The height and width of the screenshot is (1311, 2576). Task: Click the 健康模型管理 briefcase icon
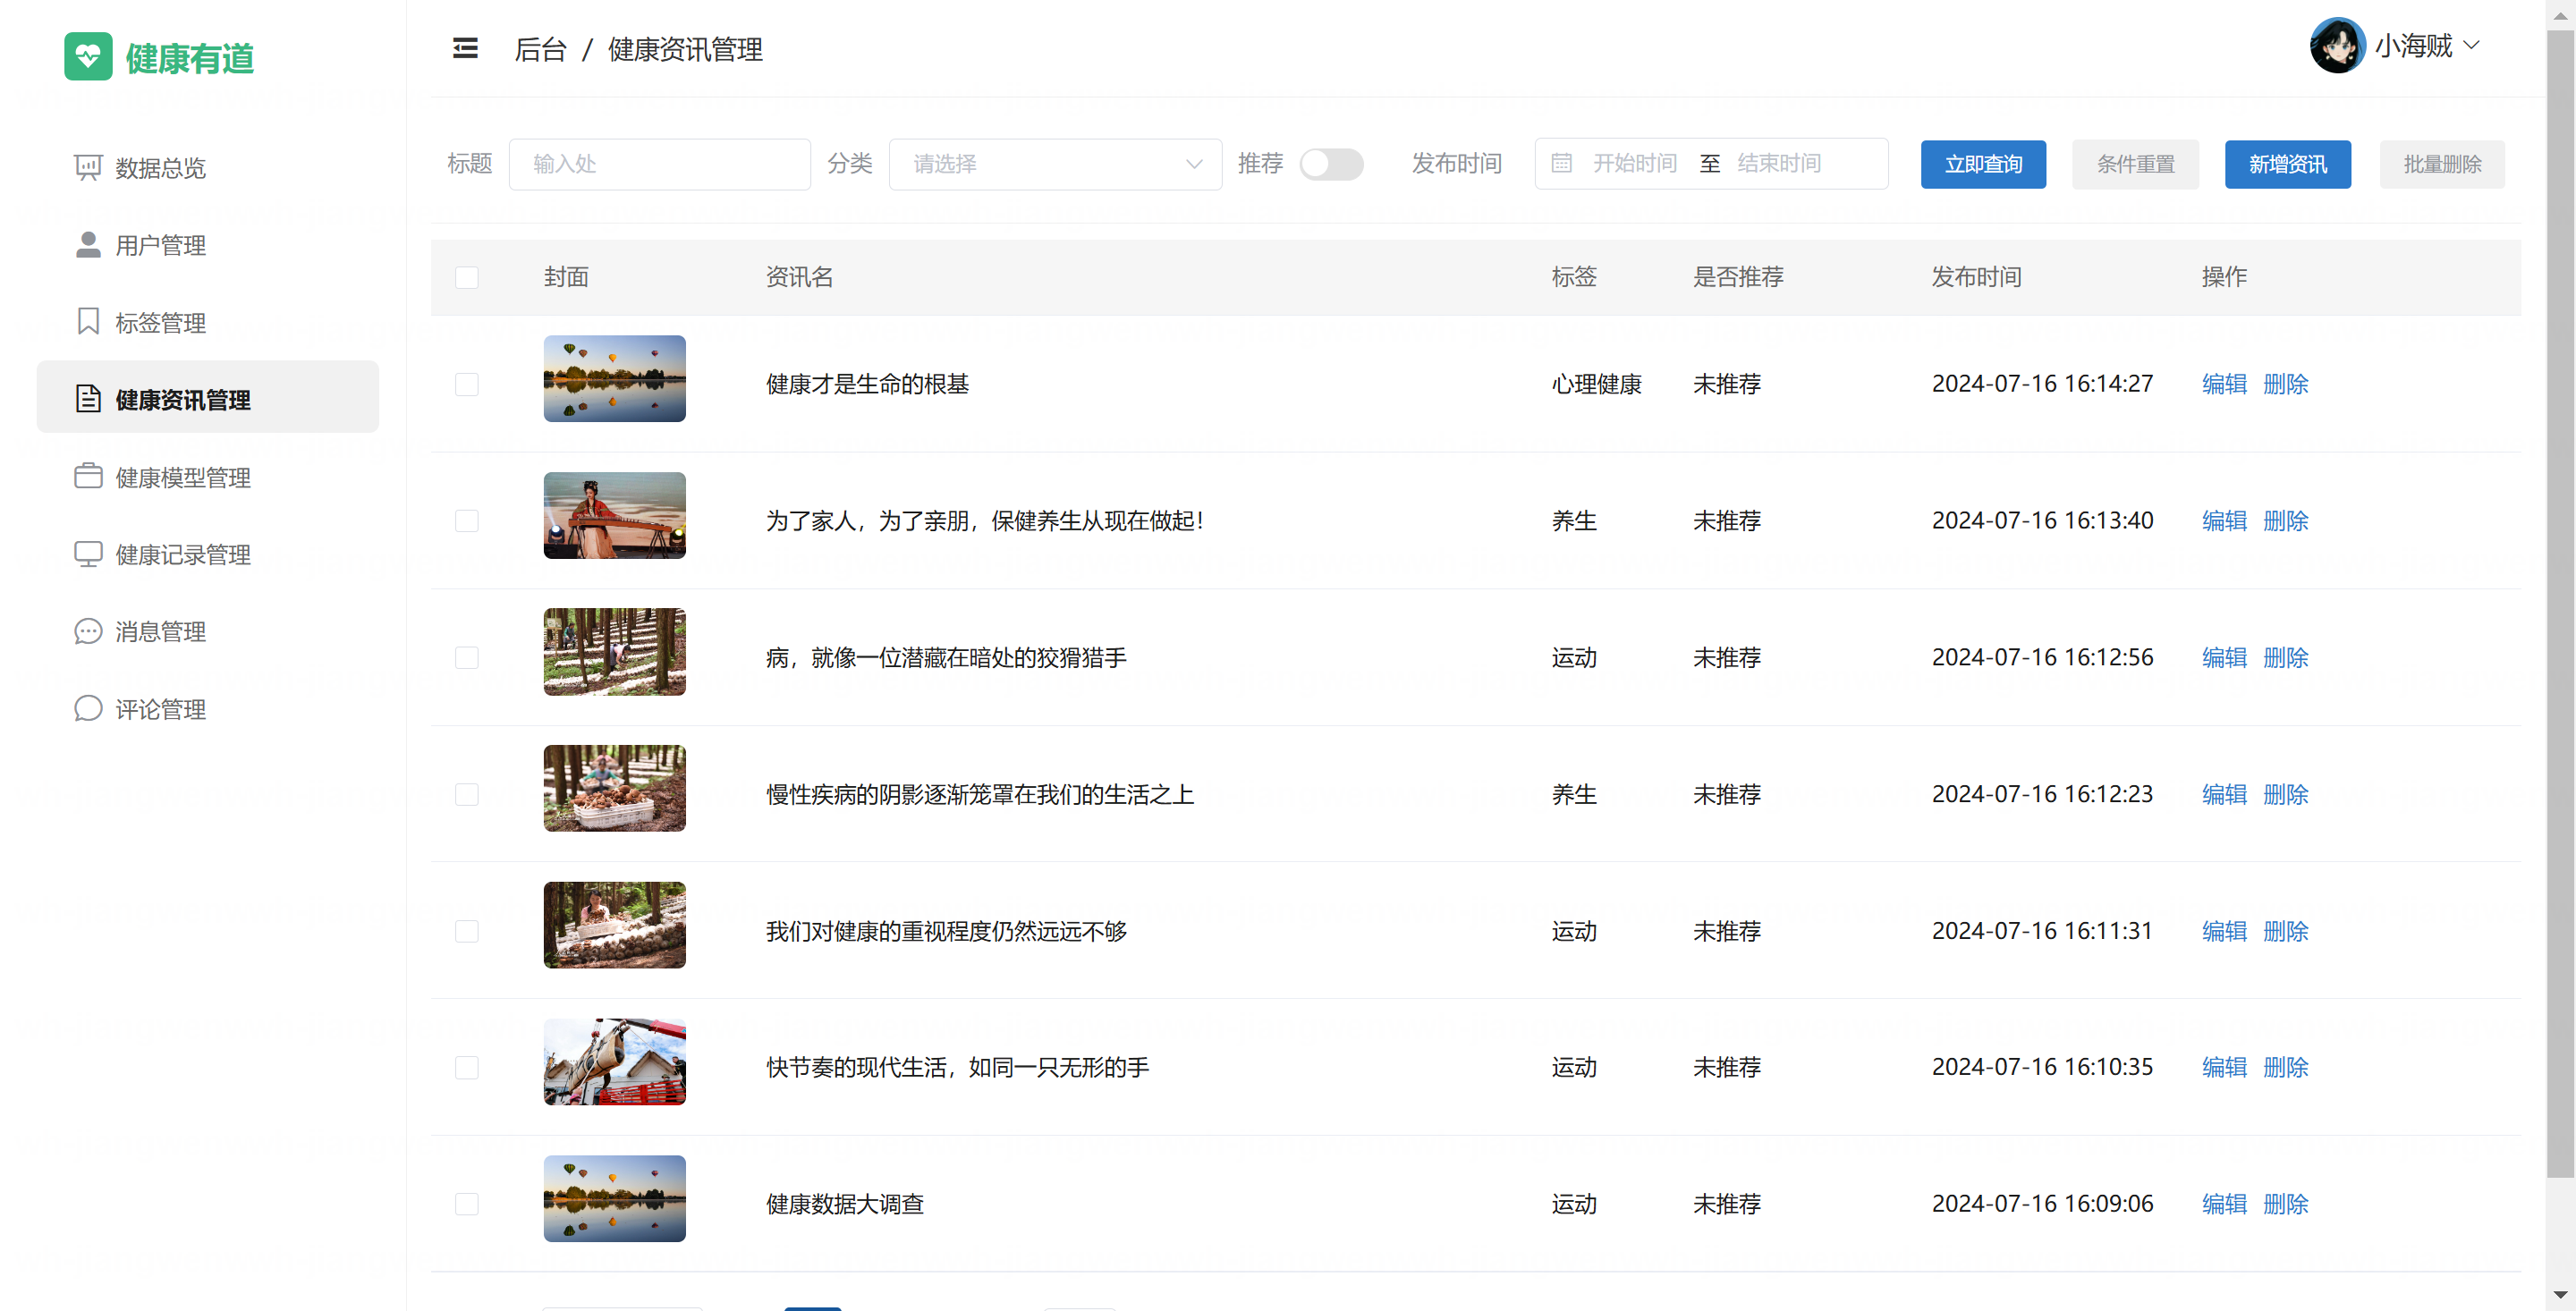click(x=88, y=477)
